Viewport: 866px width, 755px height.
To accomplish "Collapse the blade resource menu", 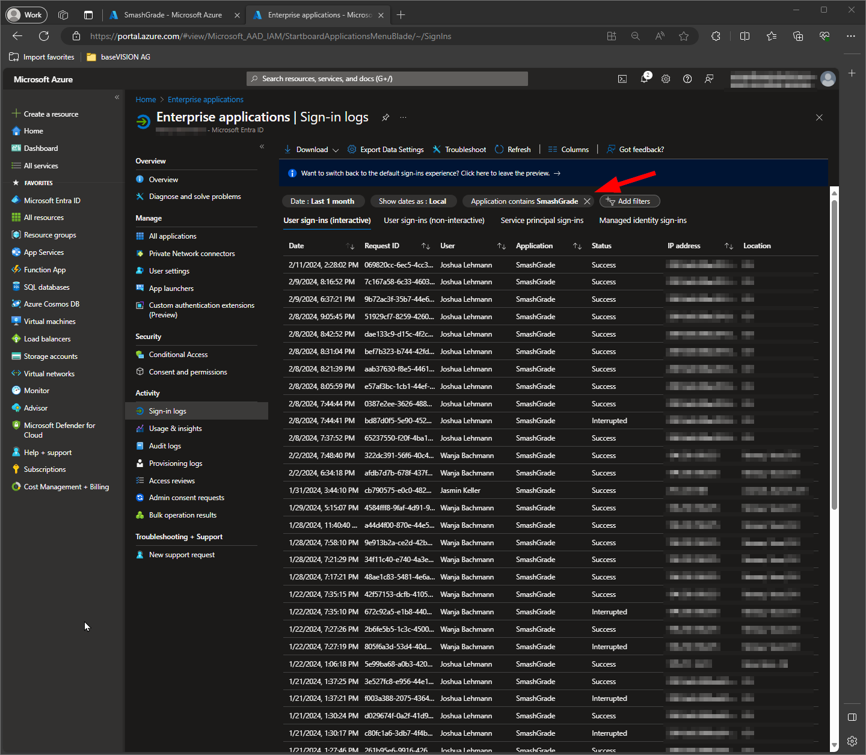I will (x=262, y=147).
